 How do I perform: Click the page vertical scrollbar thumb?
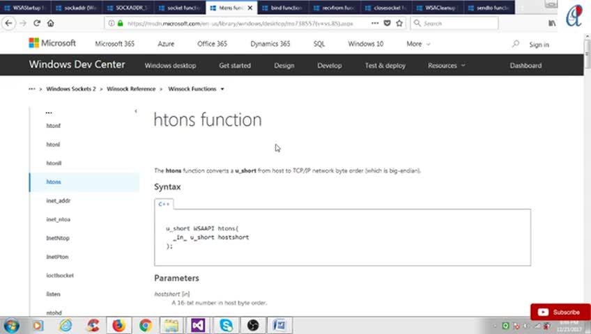(588, 54)
